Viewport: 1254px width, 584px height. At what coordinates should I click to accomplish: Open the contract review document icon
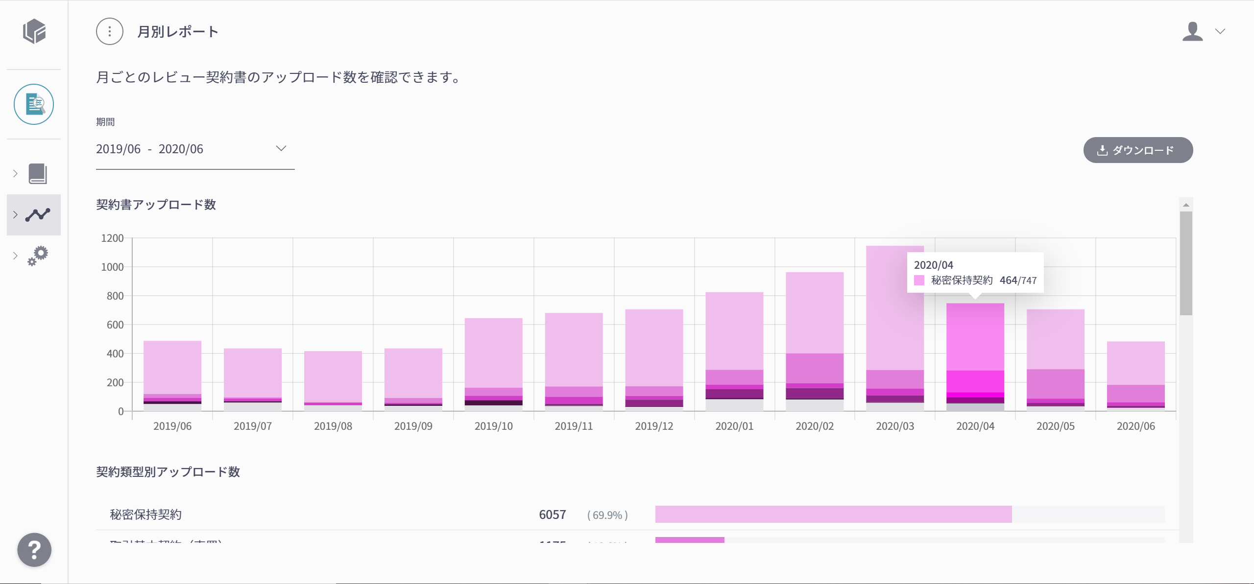(34, 104)
